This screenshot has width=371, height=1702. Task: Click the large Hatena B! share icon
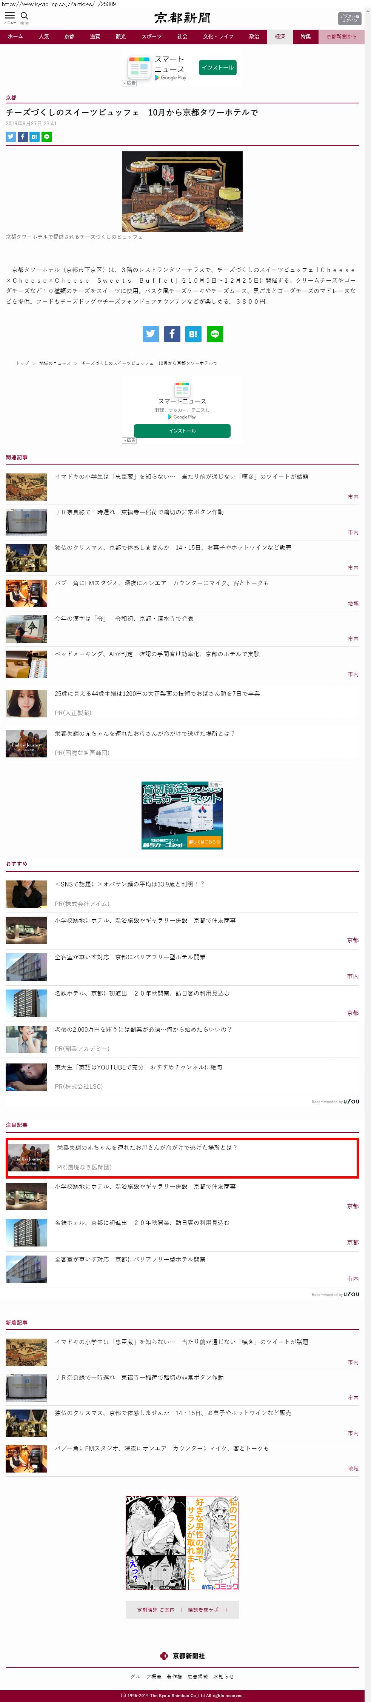[193, 334]
